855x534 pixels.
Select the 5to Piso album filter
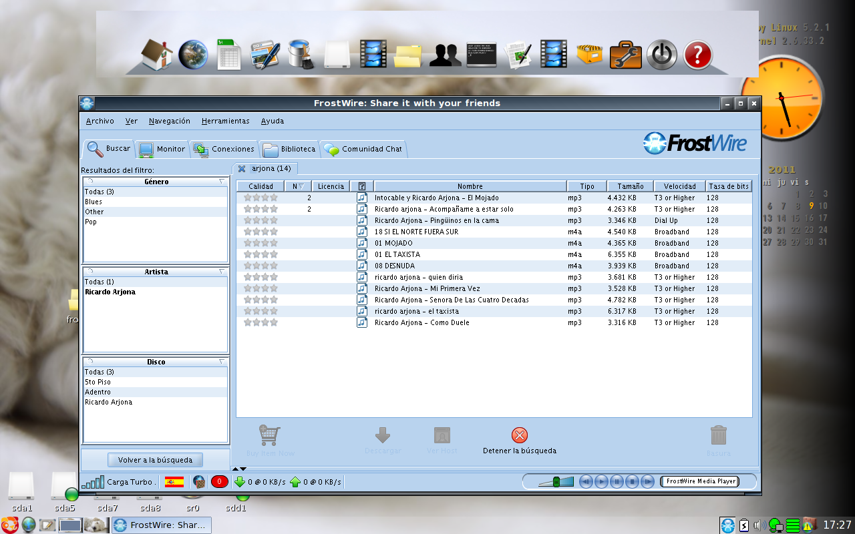point(155,382)
